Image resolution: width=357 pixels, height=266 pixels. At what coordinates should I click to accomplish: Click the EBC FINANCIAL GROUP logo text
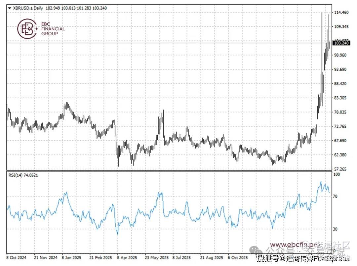click(53, 29)
